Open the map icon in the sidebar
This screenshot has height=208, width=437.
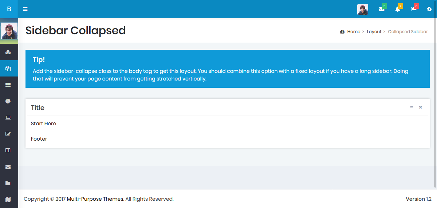[8, 200]
